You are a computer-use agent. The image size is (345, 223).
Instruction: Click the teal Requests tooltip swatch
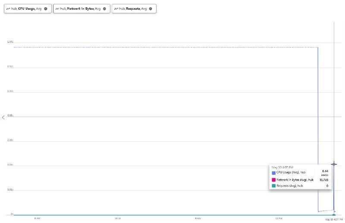[x=274, y=186]
